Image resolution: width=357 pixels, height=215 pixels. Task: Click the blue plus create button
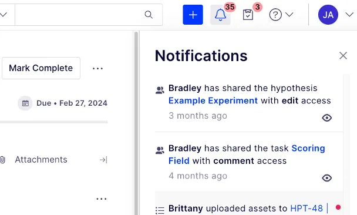pos(193,15)
